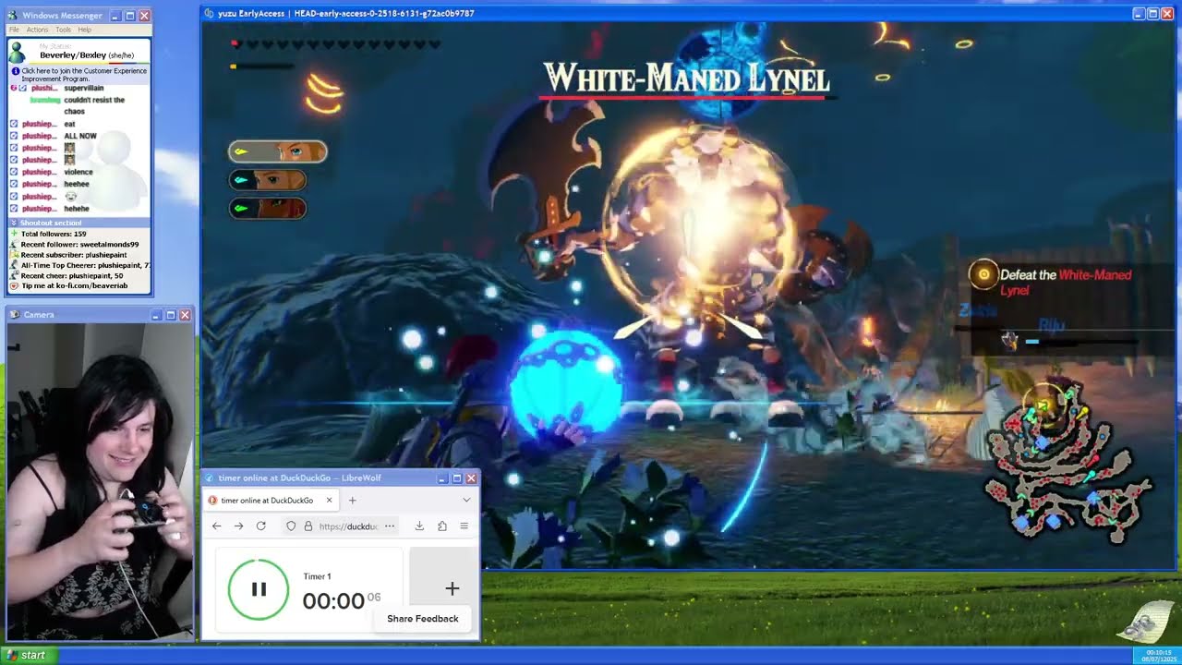Click the 'Timer 1' label
Viewport: 1182px width, 665px height.
click(317, 576)
